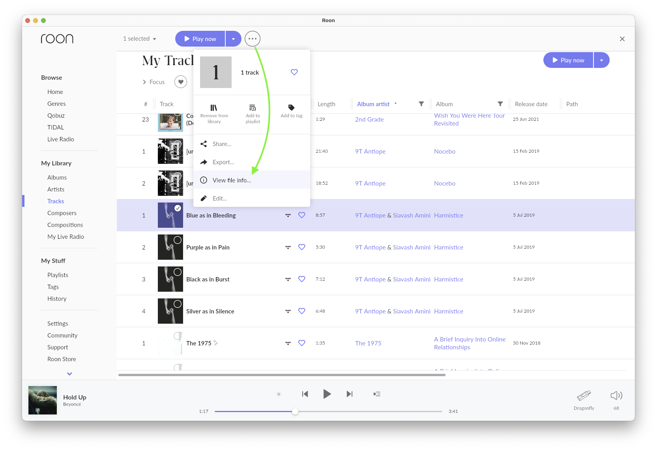The image size is (657, 450).
Task: Open Playlists in My Stuff
Action: [x=58, y=275]
